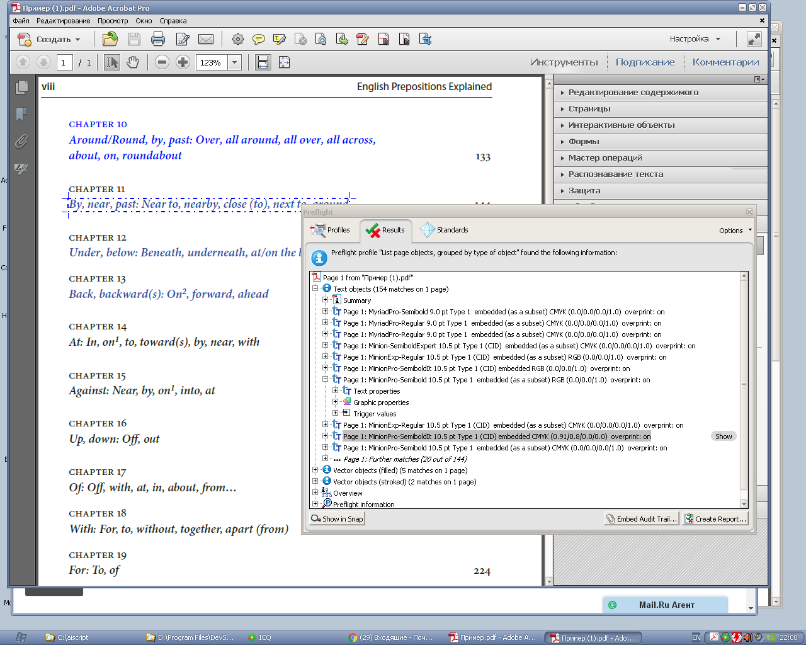Add a sticky note comment
The width and height of the screenshot is (806, 645).
259,39
